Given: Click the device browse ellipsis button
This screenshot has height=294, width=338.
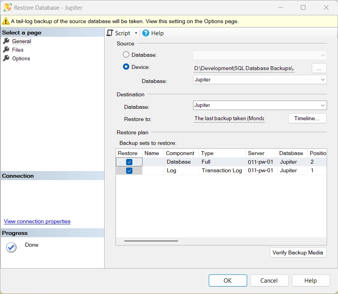Looking at the screenshot, I should (x=319, y=68).
